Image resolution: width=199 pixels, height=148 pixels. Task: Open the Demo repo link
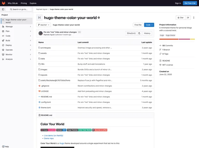[x=49, y=138]
